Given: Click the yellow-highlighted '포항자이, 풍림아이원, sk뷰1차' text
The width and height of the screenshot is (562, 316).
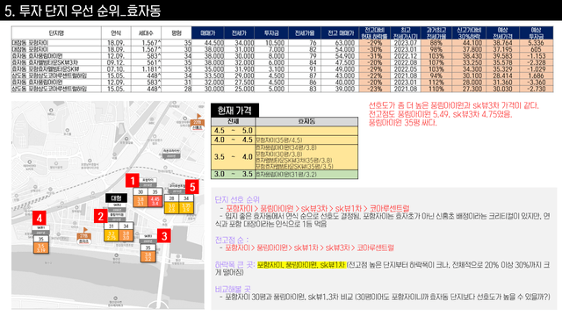Looking at the screenshot, I should coord(301,264).
